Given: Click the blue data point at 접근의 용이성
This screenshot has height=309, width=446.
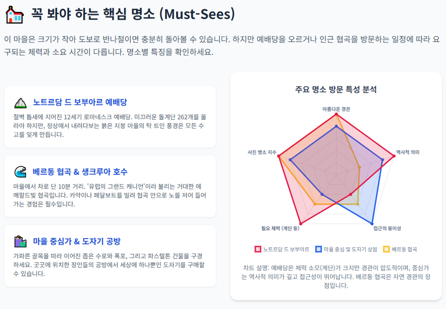Looking at the screenshot, I should point(372,224).
